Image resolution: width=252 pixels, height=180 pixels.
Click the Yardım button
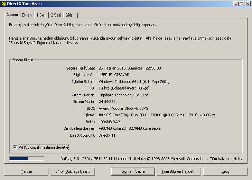(x=26, y=171)
